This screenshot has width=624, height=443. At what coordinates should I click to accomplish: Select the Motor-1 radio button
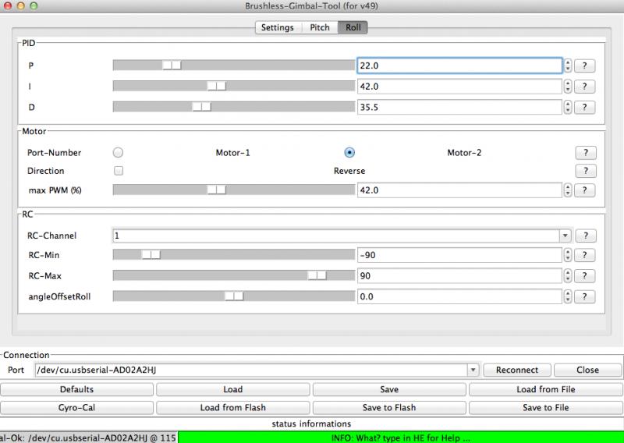tap(119, 152)
